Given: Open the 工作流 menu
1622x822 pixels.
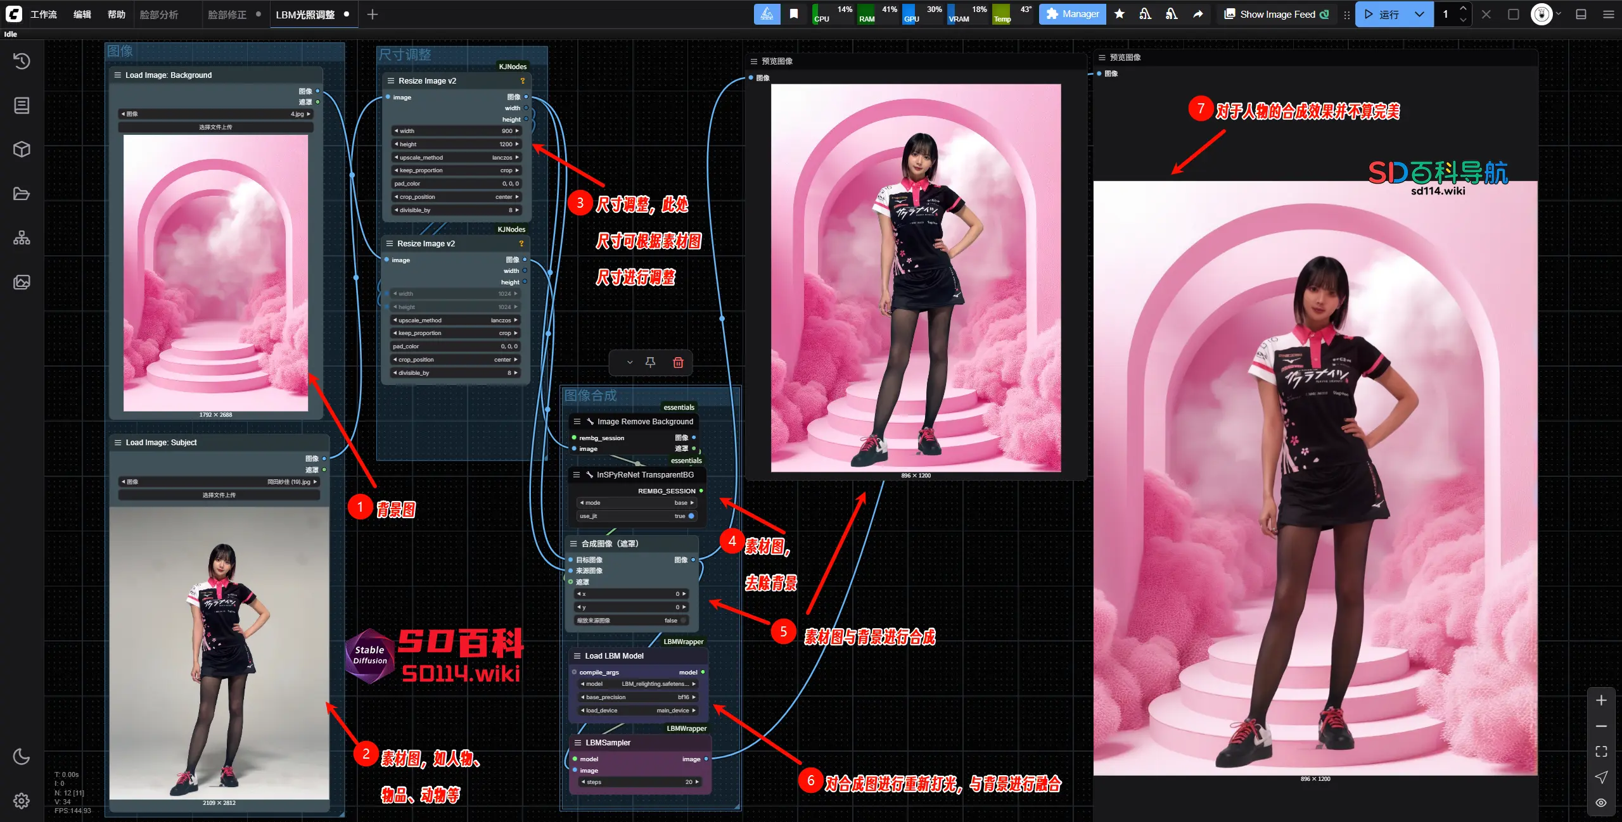Looking at the screenshot, I should tap(44, 14).
